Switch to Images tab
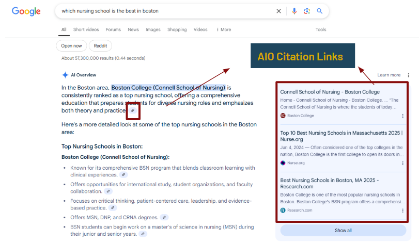 pos(153,29)
